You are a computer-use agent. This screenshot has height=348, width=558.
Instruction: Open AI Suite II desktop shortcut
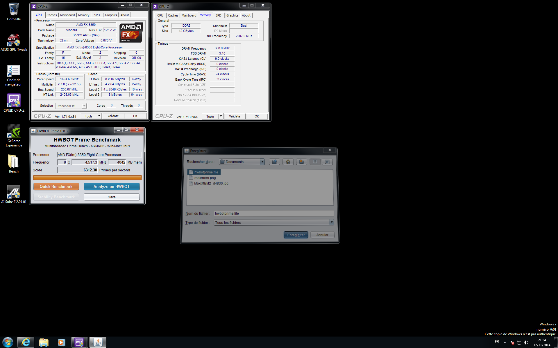(14, 194)
